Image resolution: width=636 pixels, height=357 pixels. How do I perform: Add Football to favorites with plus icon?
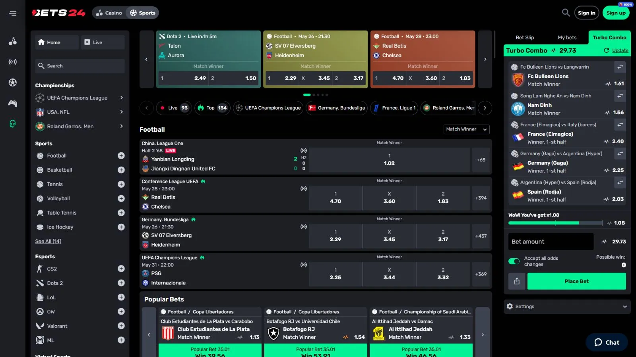121,156
